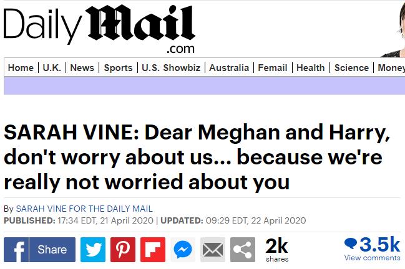
Task: Open the U.S. Showbiz section
Action: pyautogui.click(x=171, y=68)
